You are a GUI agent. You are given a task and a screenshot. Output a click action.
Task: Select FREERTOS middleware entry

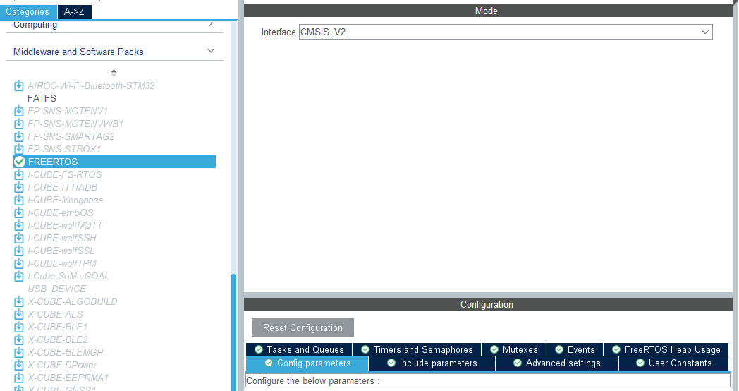click(x=114, y=162)
